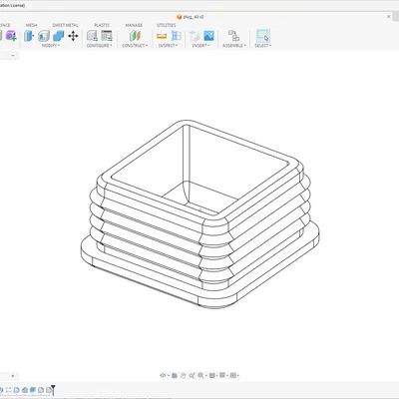
Task: Select the Pan hand tool
Action: coord(184,375)
